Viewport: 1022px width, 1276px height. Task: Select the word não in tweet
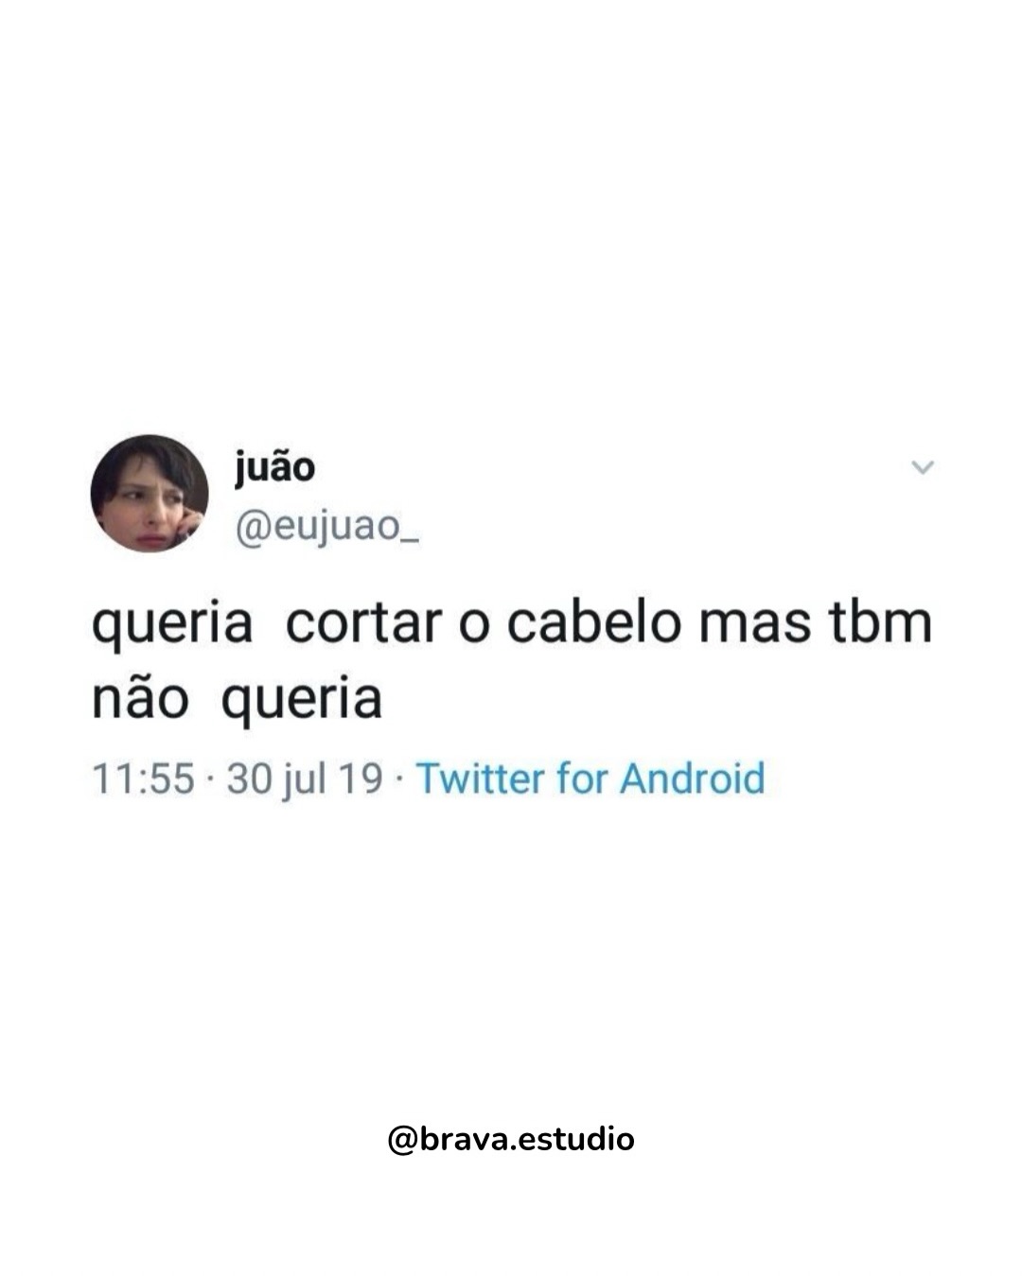[139, 699]
